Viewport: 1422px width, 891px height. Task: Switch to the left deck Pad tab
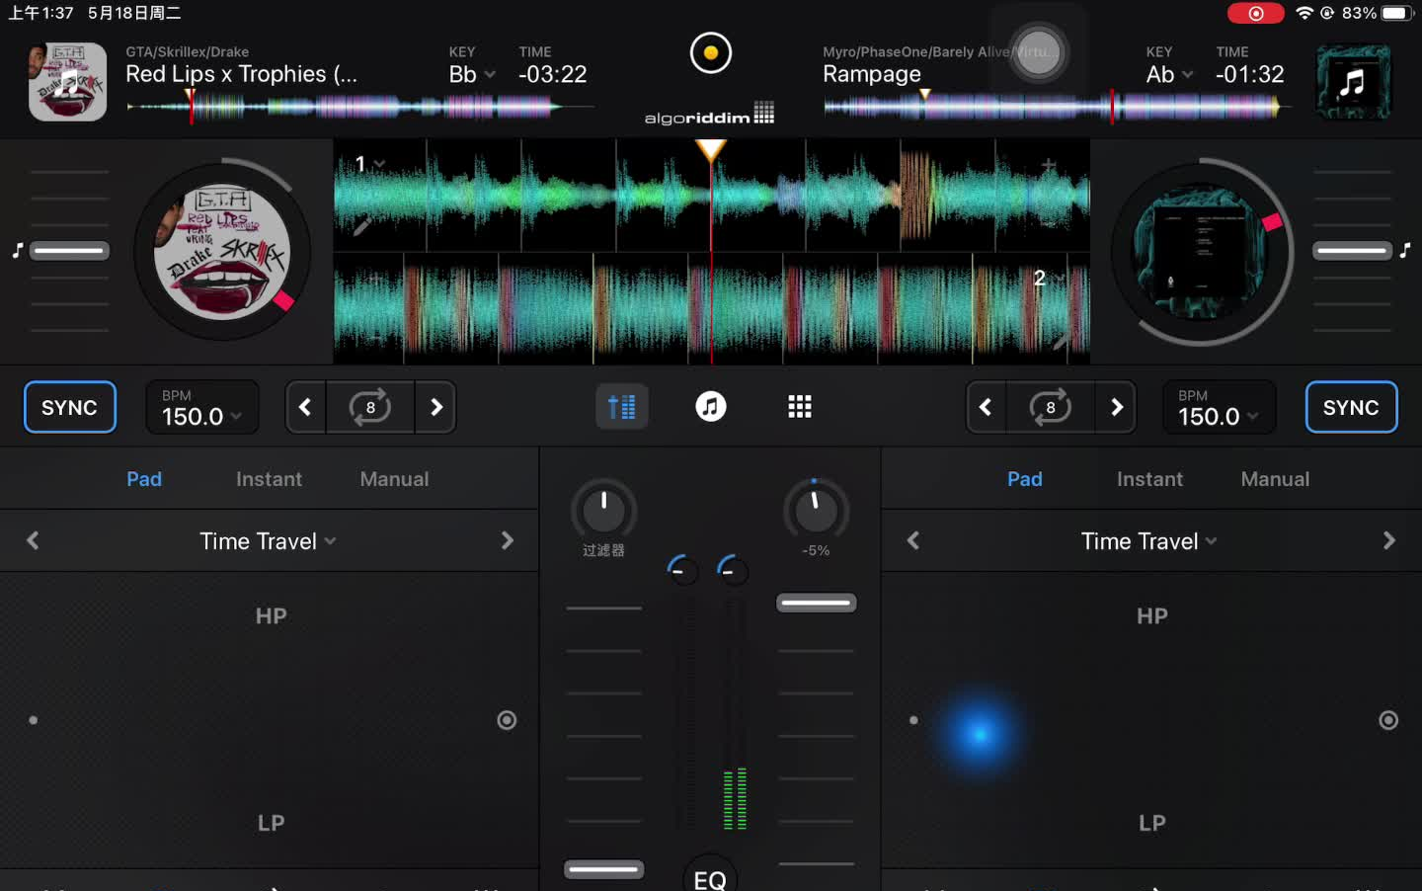coord(144,479)
